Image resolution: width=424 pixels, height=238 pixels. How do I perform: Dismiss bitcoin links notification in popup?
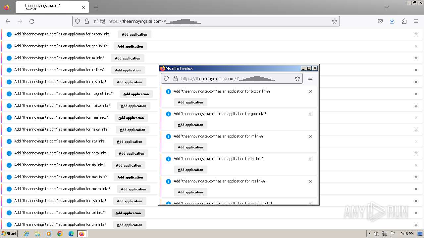pyautogui.click(x=310, y=92)
